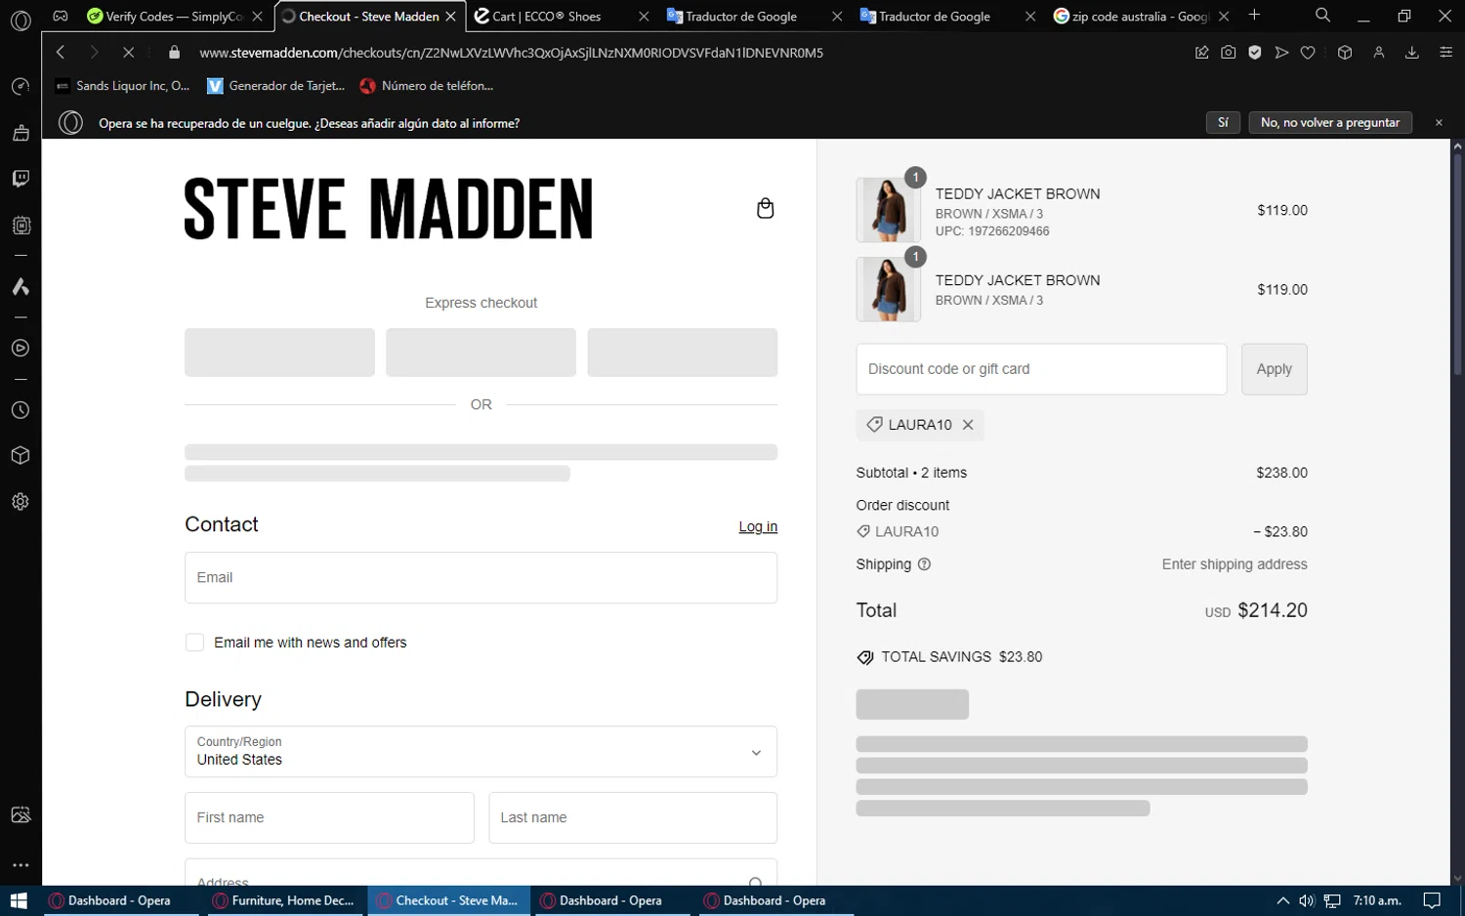1465x916 pixels.
Task: Click the Email input field
Action: tap(481, 577)
